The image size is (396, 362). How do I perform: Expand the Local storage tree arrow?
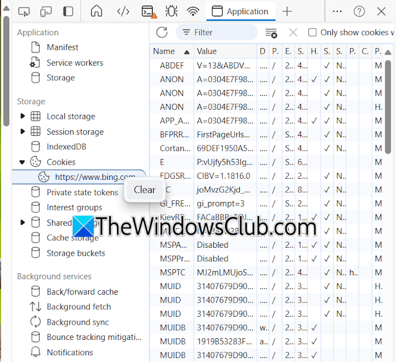pos(23,116)
